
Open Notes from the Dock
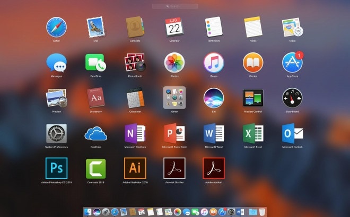(x=151, y=212)
